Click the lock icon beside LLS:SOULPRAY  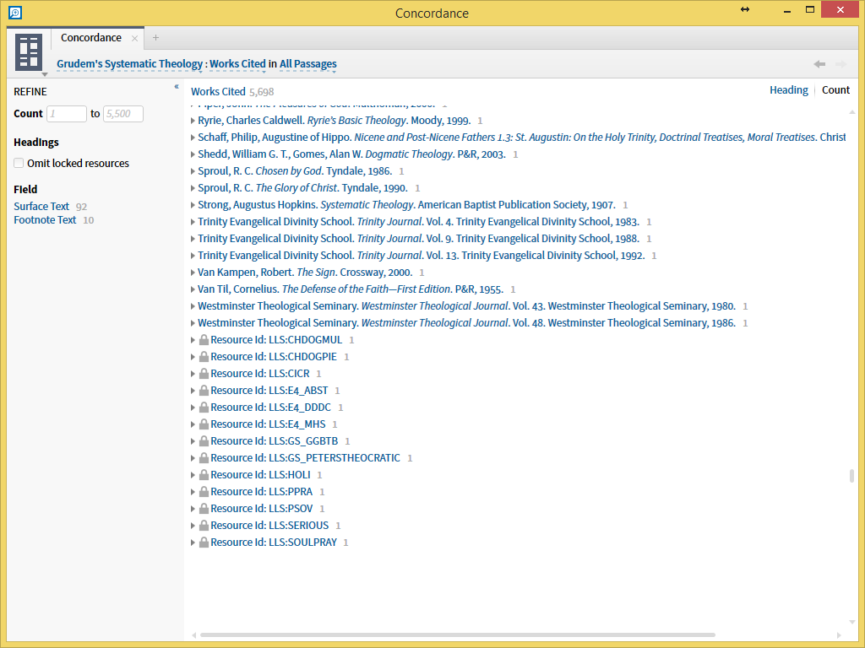pos(204,543)
